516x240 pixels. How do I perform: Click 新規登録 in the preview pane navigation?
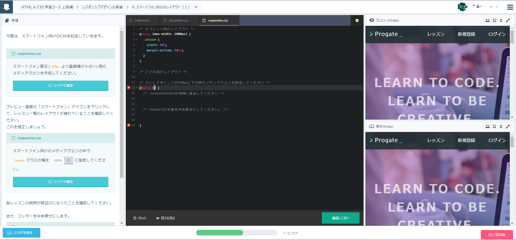tap(467, 34)
